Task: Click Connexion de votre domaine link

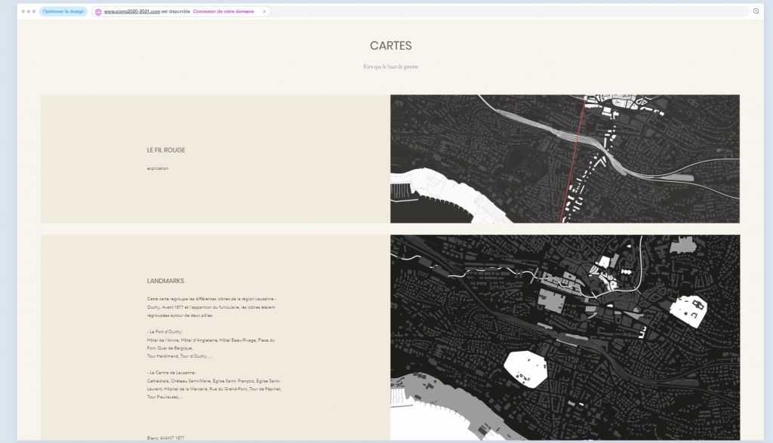Action: pos(223,12)
